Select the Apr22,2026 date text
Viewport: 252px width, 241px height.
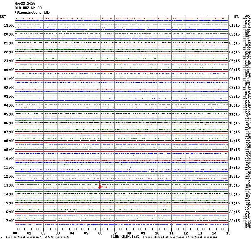25,4
